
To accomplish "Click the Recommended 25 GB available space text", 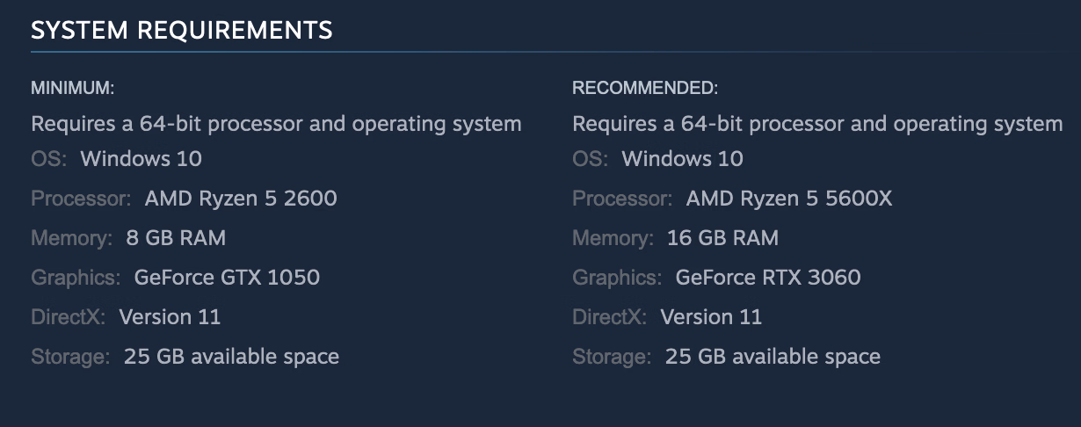I will tap(773, 357).
